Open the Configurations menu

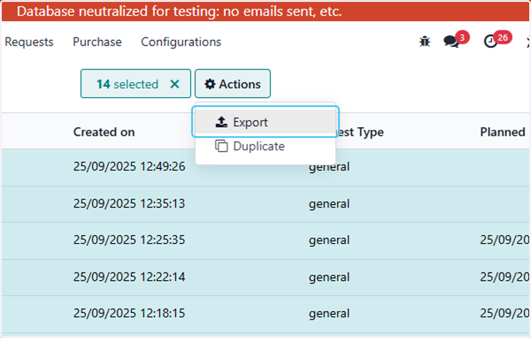coord(181,42)
